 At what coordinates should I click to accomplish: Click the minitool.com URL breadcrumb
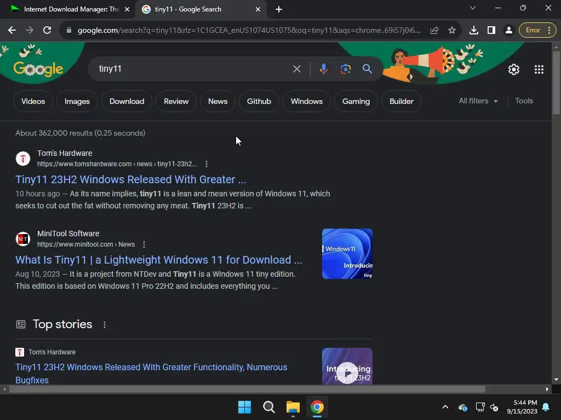click(86, 244)
